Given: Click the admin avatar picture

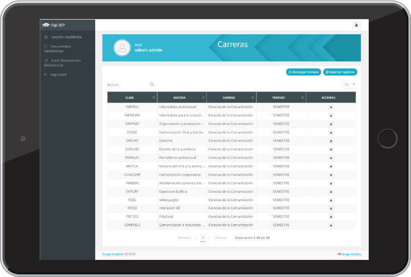Looking at the screenshot, I should pos(122,48).
